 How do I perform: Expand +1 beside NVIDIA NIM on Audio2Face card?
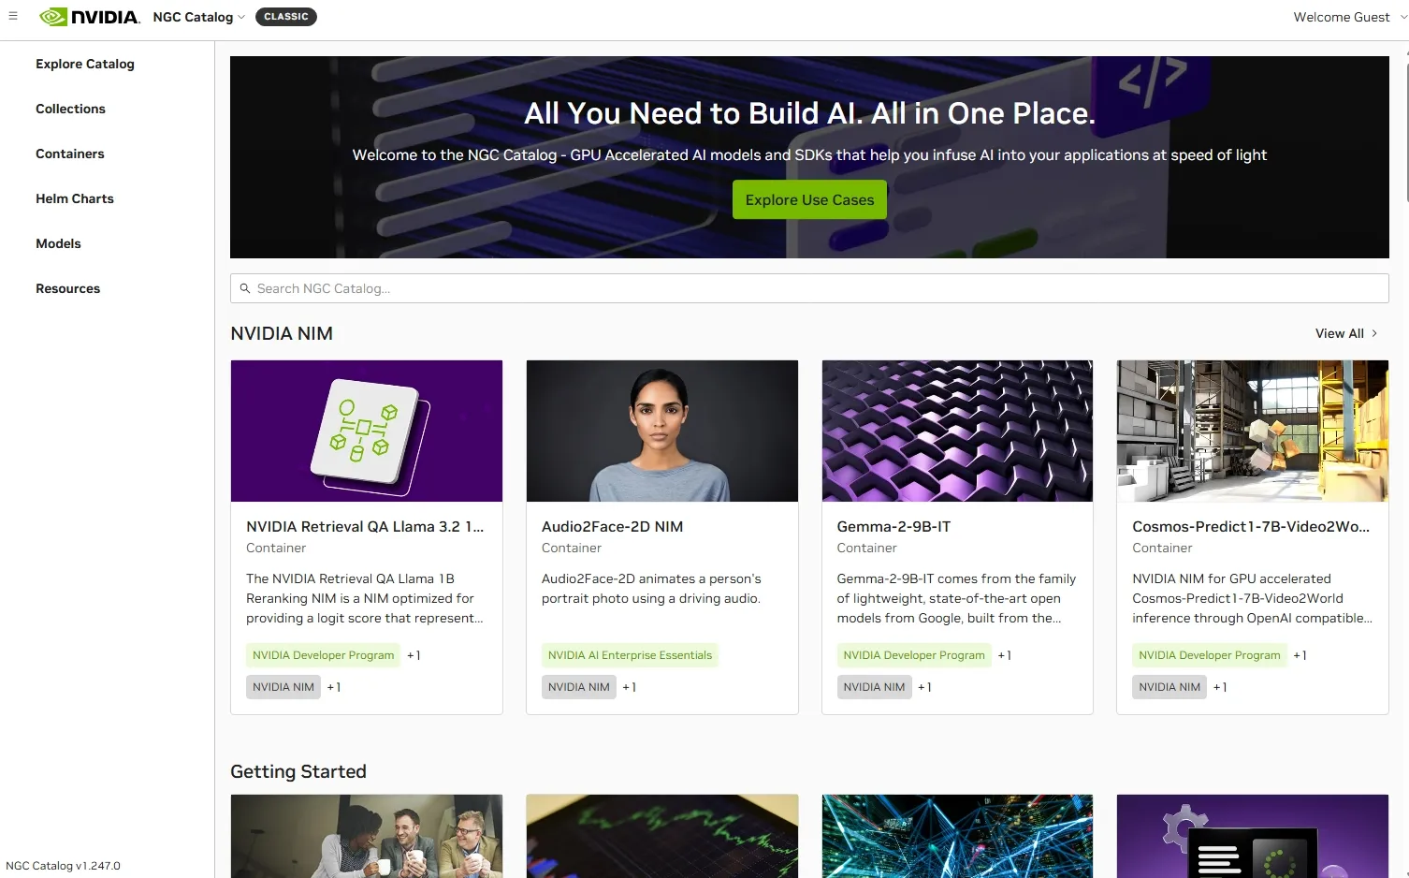point(630,687)
